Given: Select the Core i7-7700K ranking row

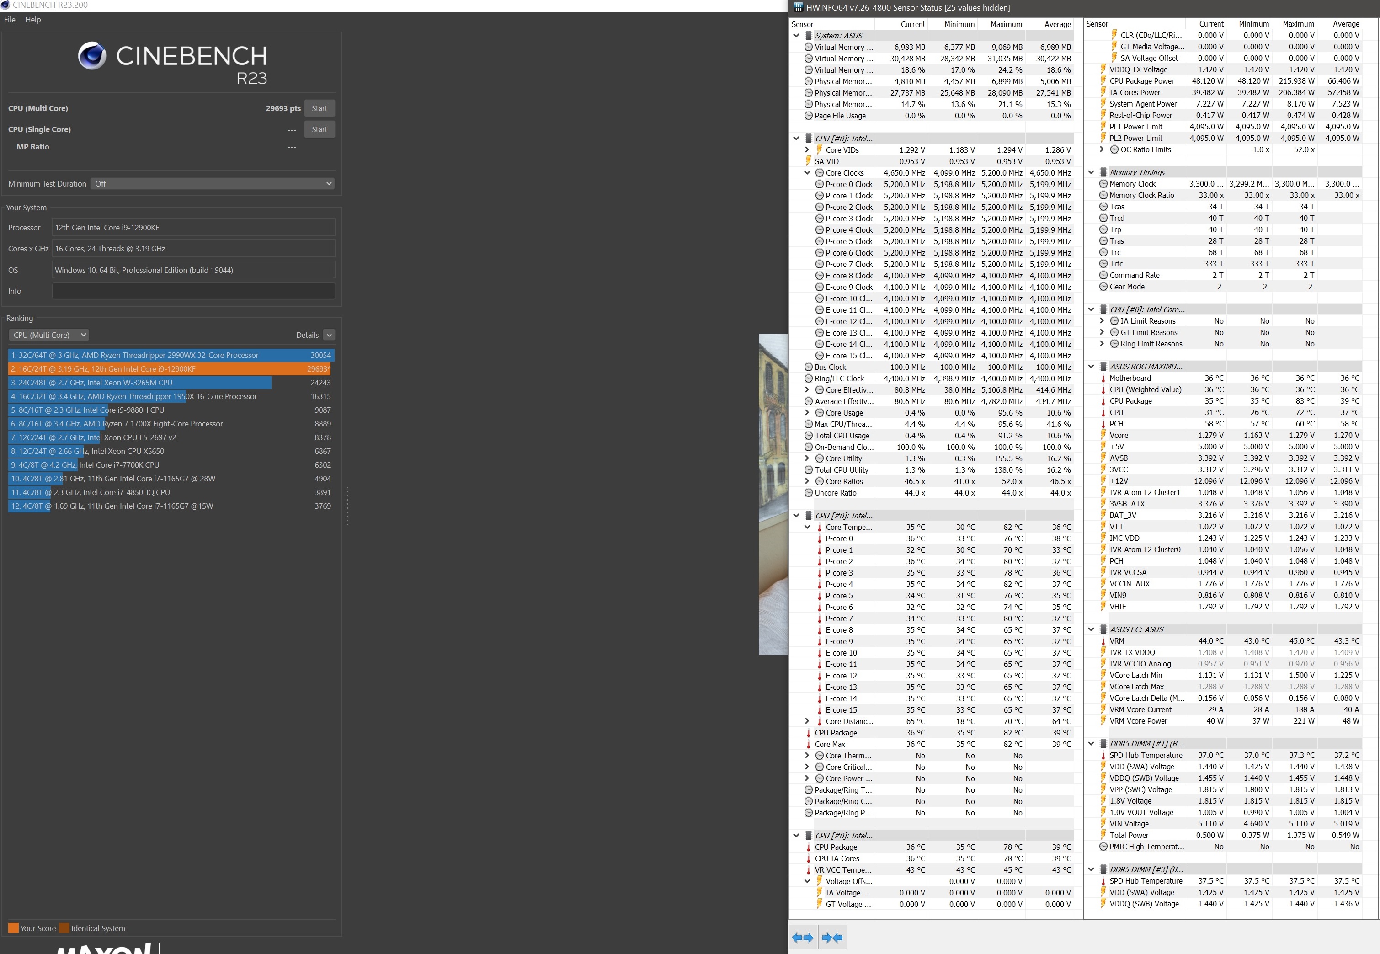Looking at the screenshot, I should pyautogui.click(x=171, y=465).
